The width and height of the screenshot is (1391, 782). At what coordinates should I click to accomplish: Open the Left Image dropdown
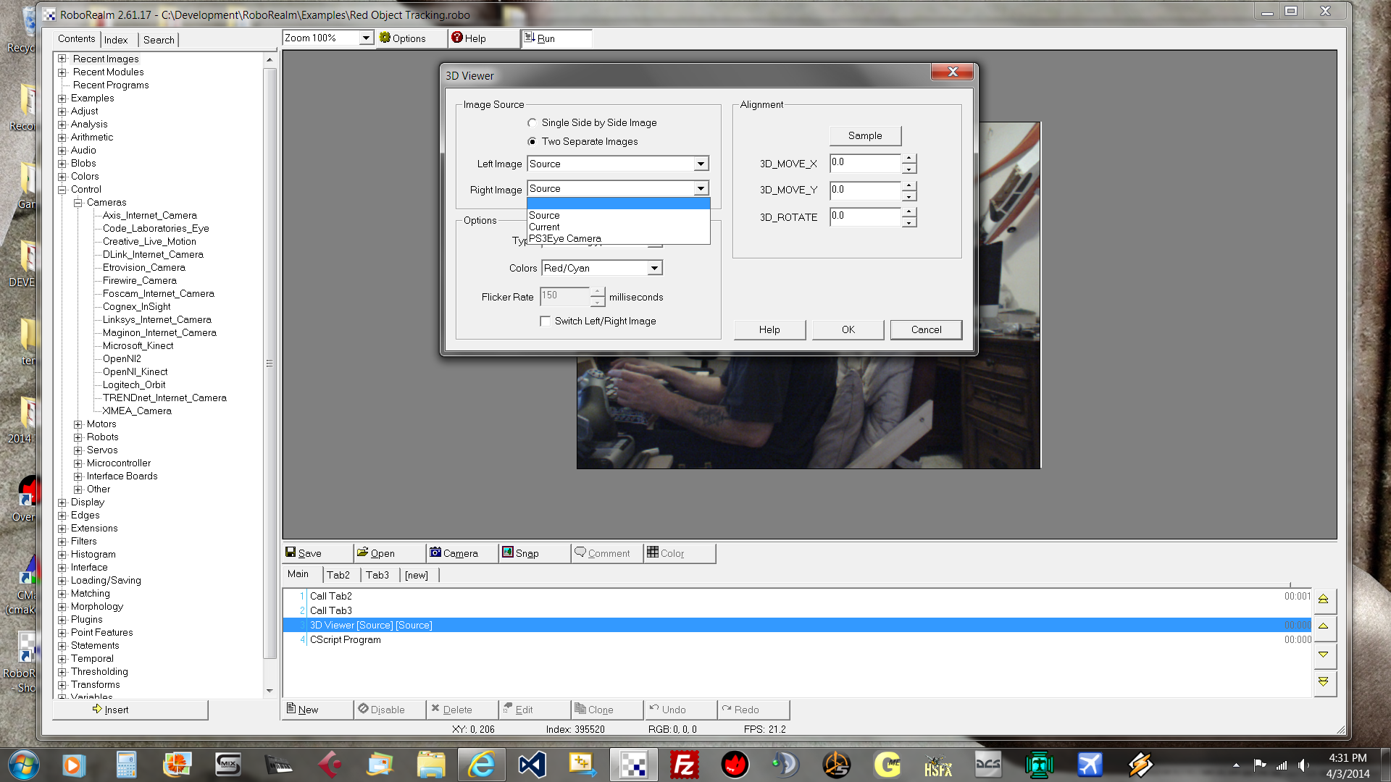click(701, 164)
